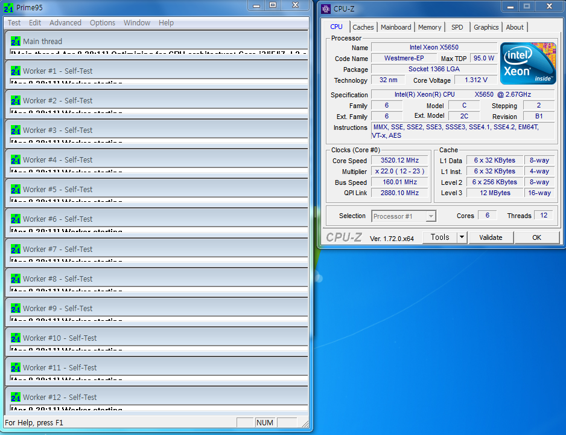
Task: Click the Threads count value 12
Action: coord(544,215)
